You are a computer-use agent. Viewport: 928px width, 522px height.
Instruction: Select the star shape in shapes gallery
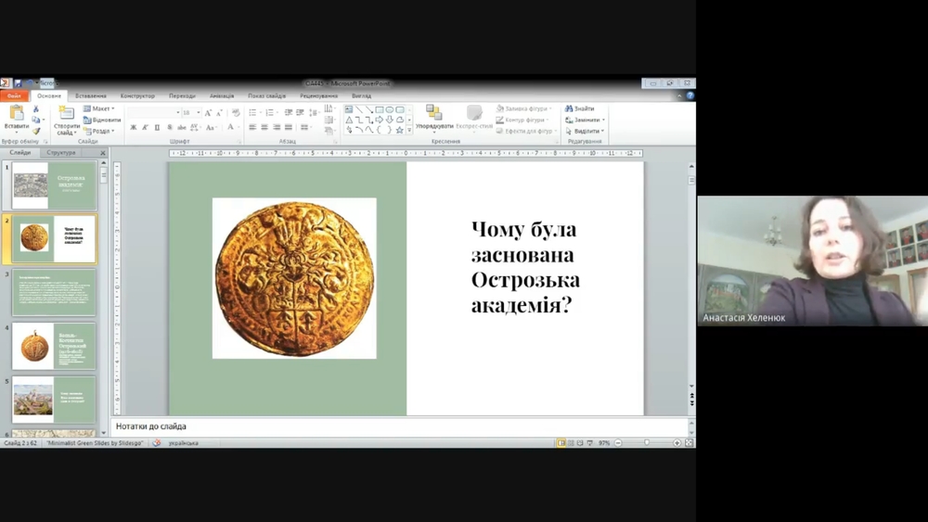tap(399, 131)
